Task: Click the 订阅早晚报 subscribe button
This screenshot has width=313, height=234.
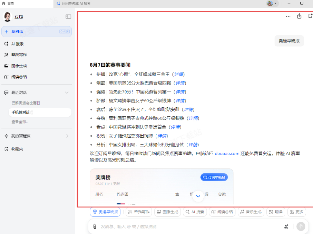Action: pos(214,177)
